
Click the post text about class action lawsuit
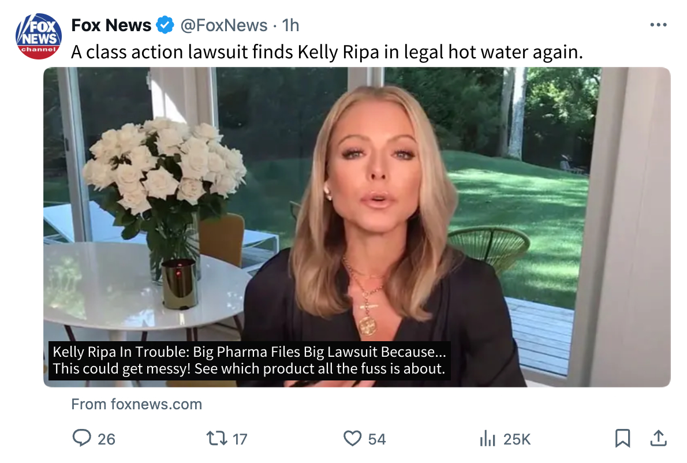[327, 53]
